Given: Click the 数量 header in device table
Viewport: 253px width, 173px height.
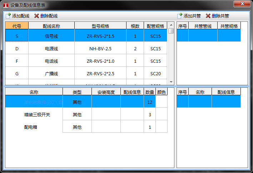Looking at the screenshot, I should tap(150, 92).
